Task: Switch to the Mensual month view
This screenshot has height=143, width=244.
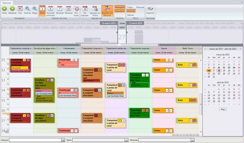Action: coord(68,10)
